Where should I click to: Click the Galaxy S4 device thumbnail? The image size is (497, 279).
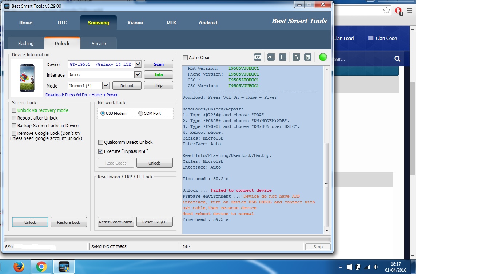click(x=27, y=78)
